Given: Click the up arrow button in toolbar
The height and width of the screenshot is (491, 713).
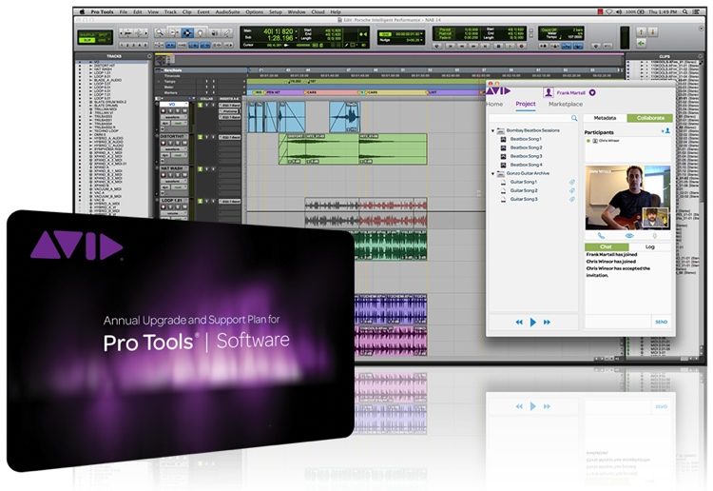Looking at the screenshot, I should point(641,31).
